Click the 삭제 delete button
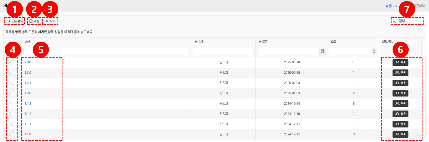 click(51, 21)
